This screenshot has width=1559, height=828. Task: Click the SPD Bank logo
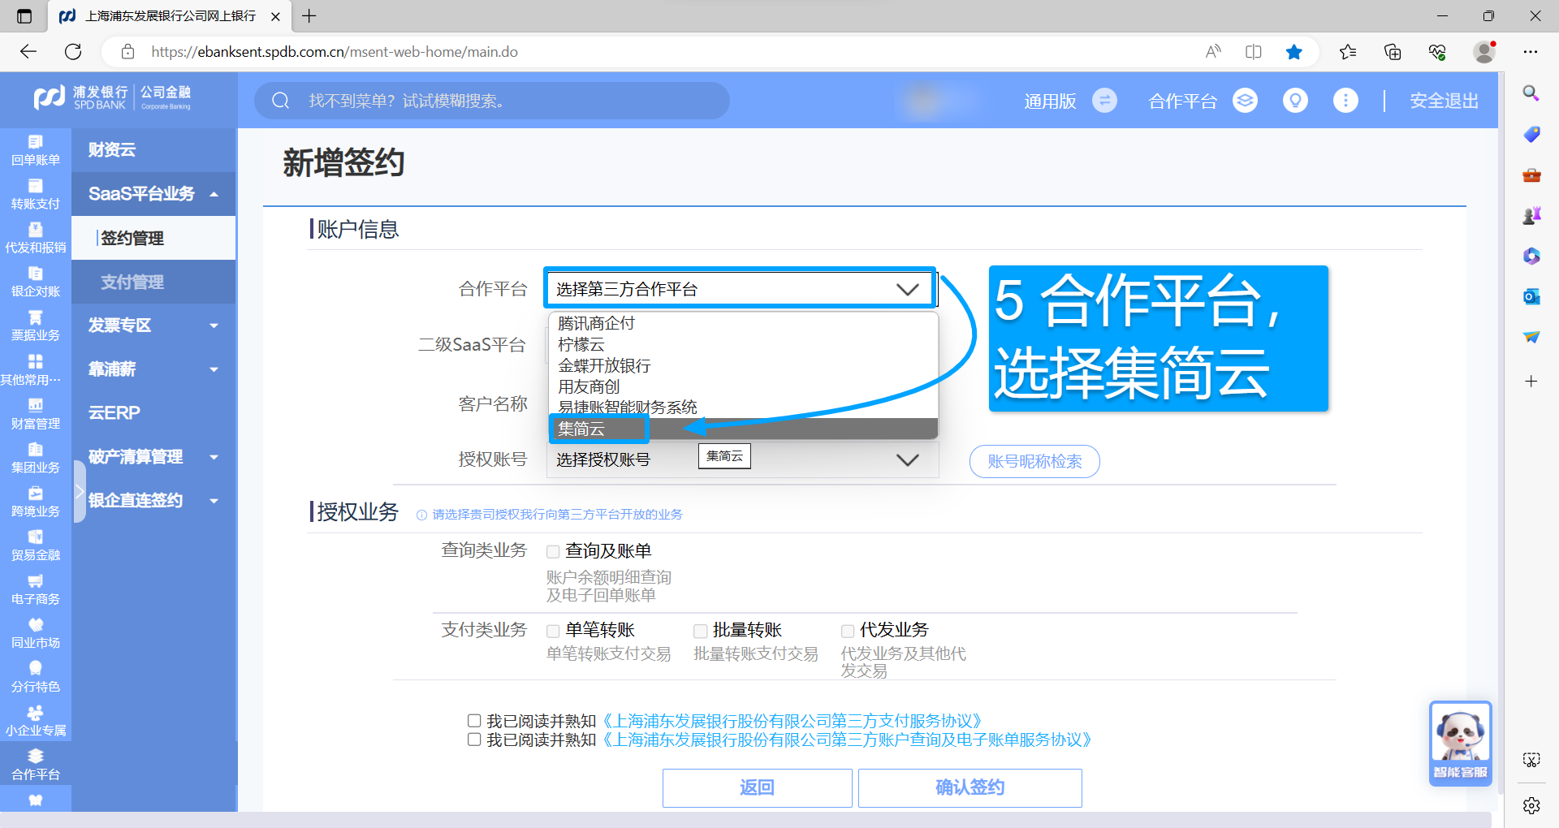click(112, 98)
